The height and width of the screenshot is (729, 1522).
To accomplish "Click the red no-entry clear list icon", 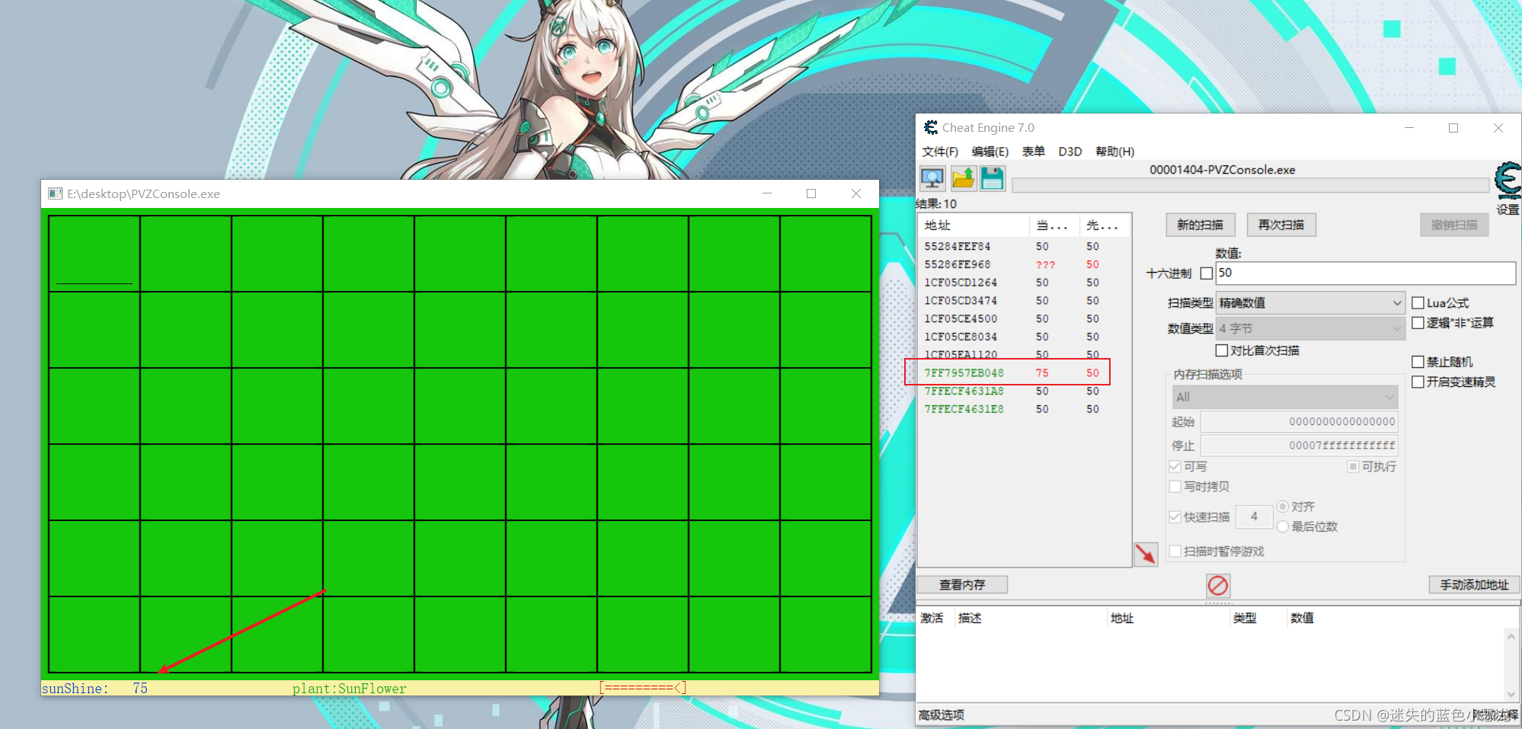I will click(1218, 585).
